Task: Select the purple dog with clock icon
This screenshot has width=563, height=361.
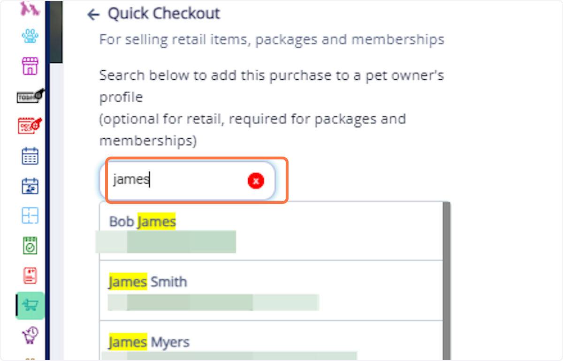Action: pyautogui.click(x=30, y=336)
